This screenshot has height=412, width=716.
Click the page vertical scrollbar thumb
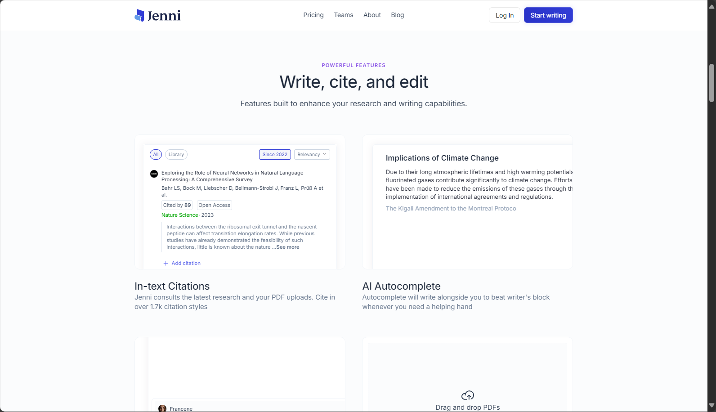point(712,83)
